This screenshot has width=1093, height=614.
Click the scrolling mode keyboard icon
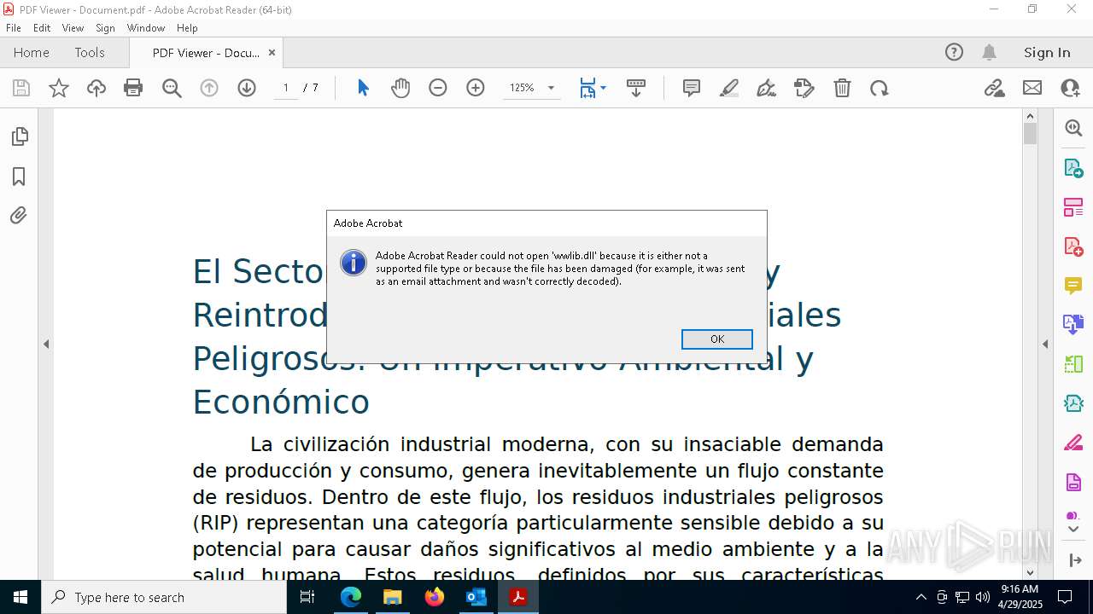(x=636, y=88)
